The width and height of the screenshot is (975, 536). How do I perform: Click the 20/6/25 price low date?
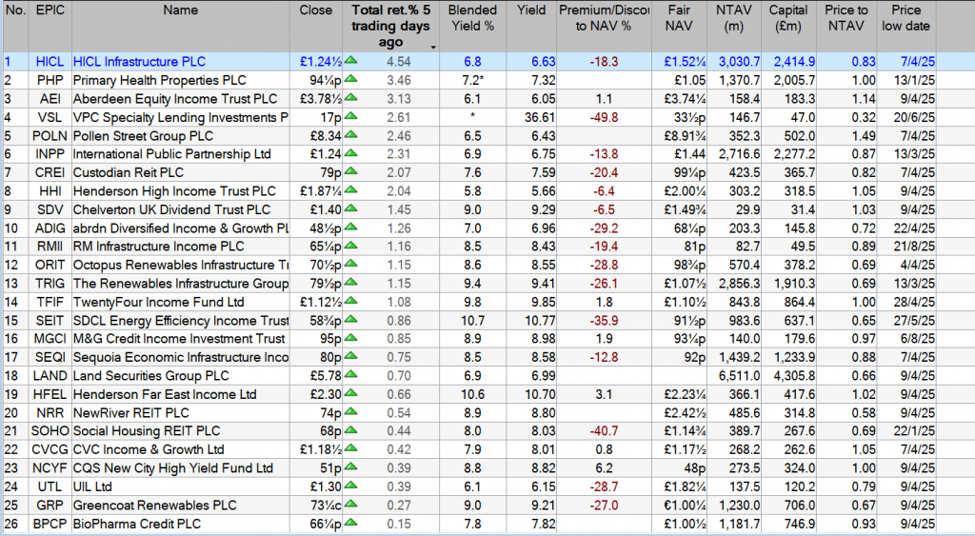914,117
